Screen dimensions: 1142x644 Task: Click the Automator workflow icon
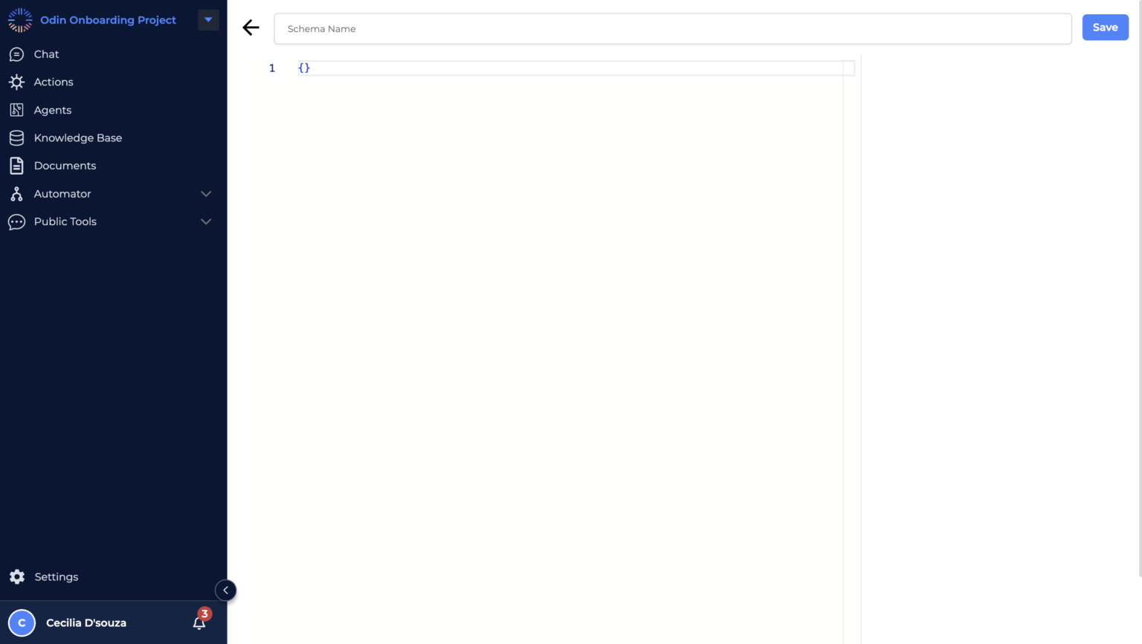pyautogui.click(x=16, y=194)
